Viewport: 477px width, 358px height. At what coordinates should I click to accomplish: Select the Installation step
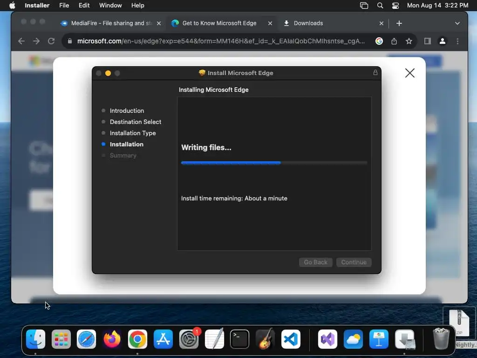[x=126, y=145]
